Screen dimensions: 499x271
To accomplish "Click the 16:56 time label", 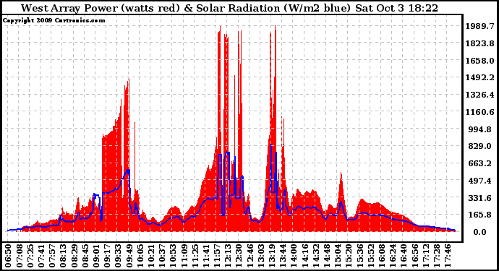I will click(414, 256).
